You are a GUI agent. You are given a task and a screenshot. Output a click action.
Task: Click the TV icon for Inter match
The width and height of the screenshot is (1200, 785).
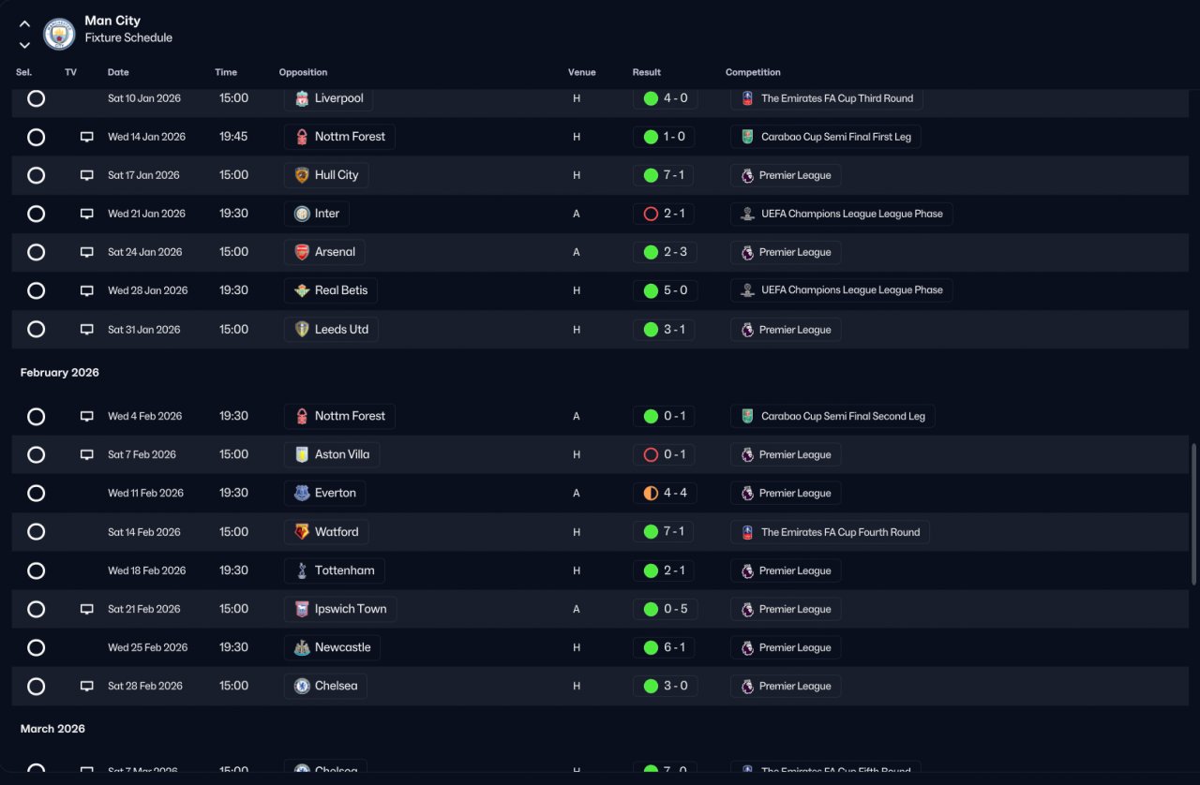[87, 214]
